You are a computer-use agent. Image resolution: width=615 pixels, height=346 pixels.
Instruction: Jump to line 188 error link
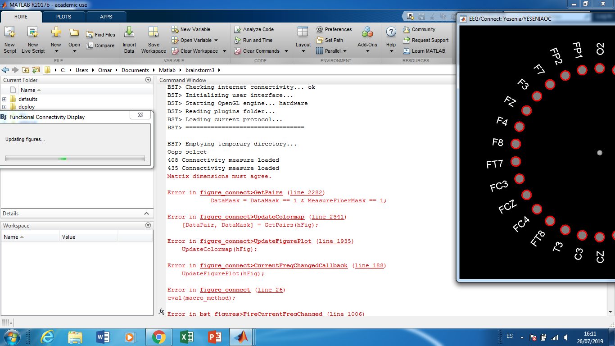coord(369,265)
